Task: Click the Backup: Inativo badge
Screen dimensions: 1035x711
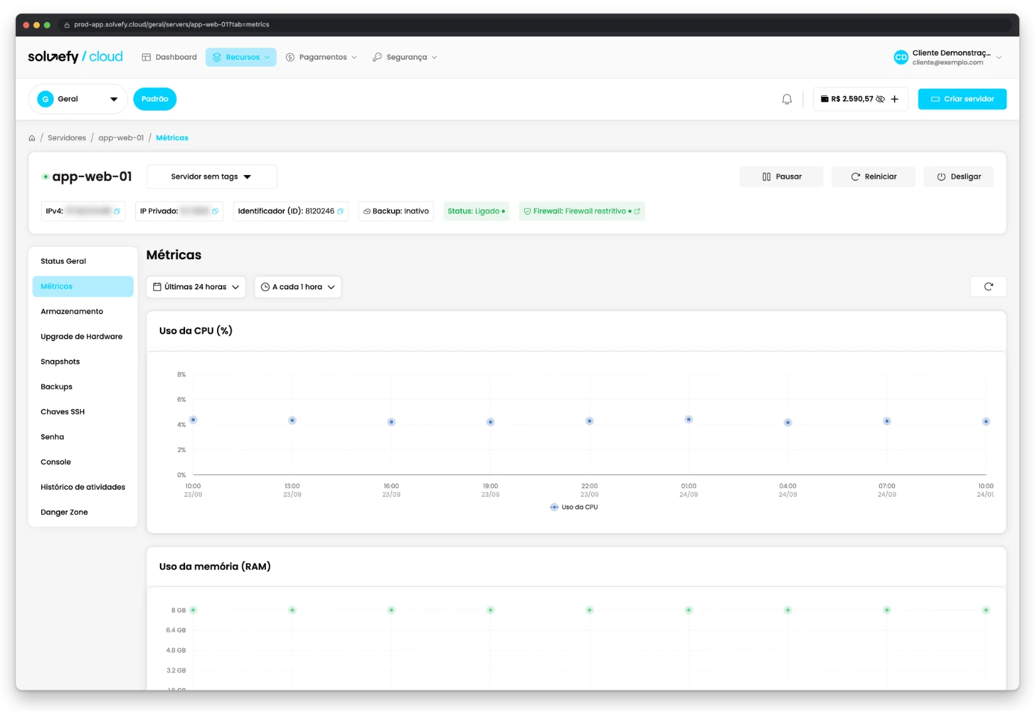Action: (x=396, y=212)
